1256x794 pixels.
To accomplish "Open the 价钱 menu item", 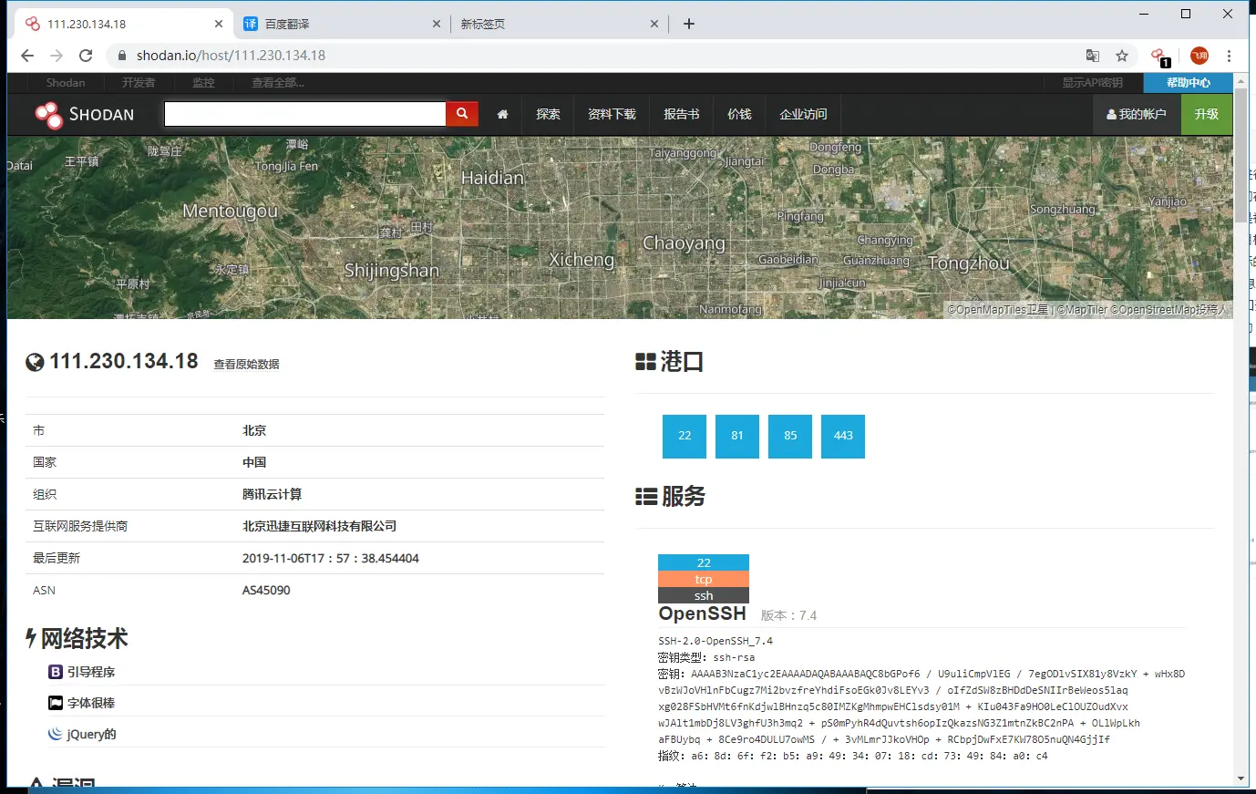I will pos(739,114).
